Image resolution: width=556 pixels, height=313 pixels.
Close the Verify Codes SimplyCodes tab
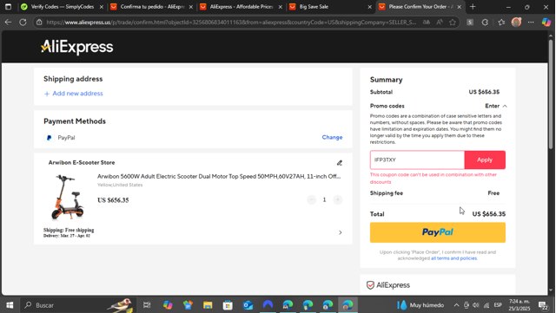[x=102, y=7]
